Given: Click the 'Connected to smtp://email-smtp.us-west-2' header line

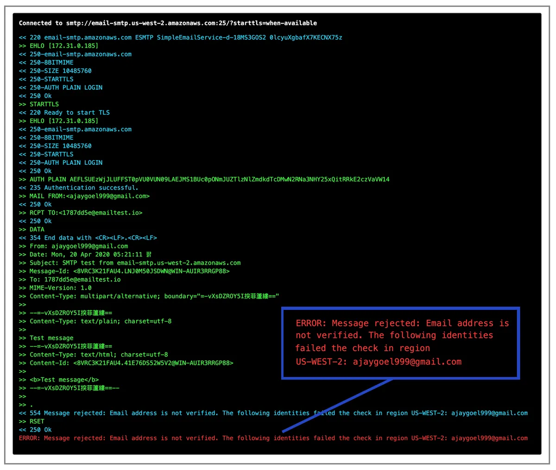Looking at the screenshot, I should [x=168, y=23].
